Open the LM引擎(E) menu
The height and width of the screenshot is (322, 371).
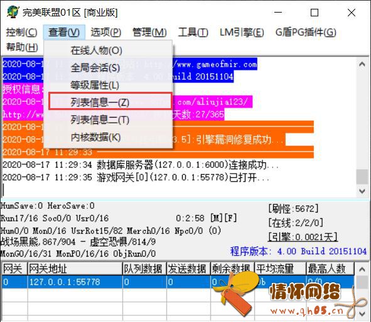point(242,32)
